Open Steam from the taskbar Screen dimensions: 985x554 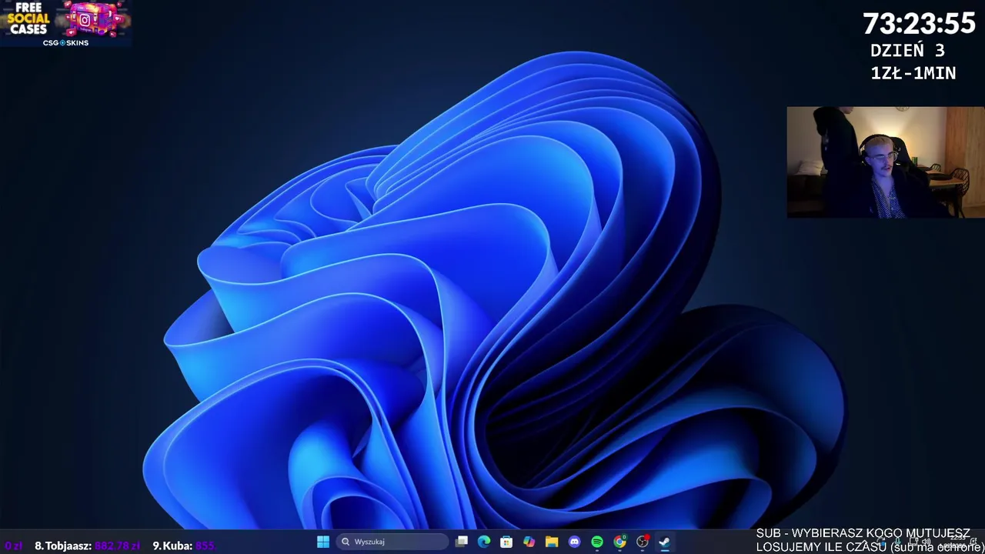[x=665, y=542]
